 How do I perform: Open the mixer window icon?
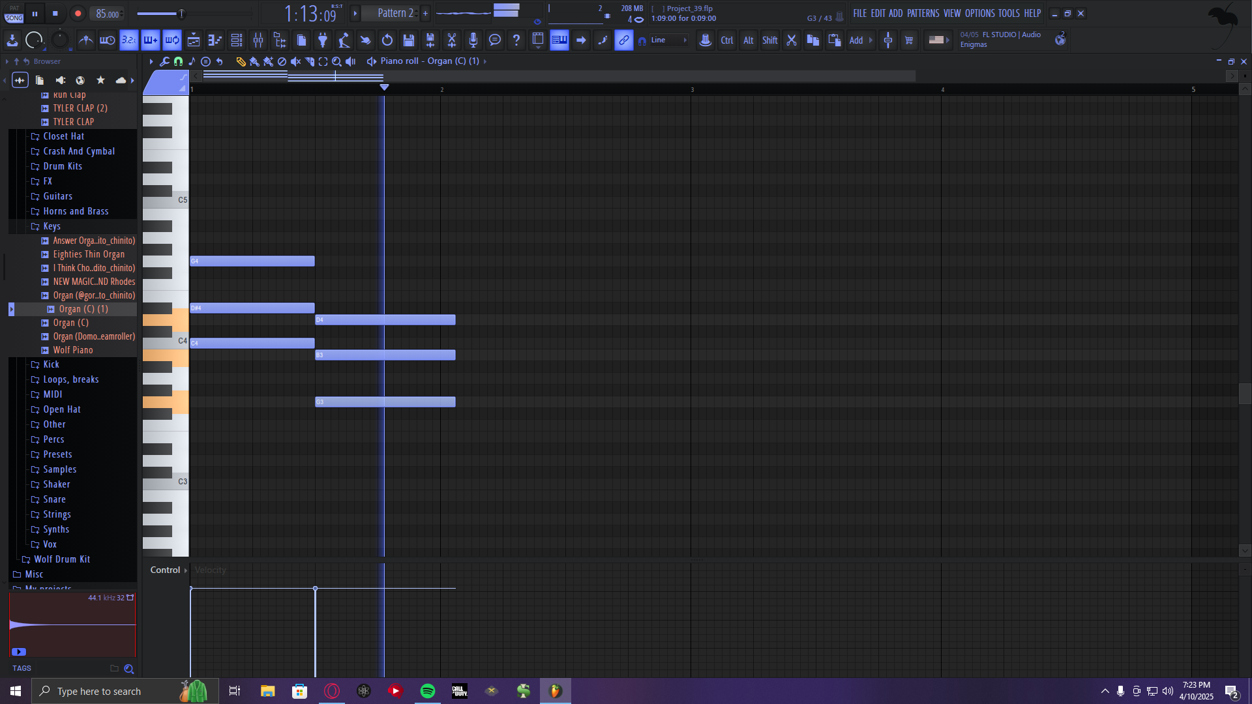pos(258,40)
